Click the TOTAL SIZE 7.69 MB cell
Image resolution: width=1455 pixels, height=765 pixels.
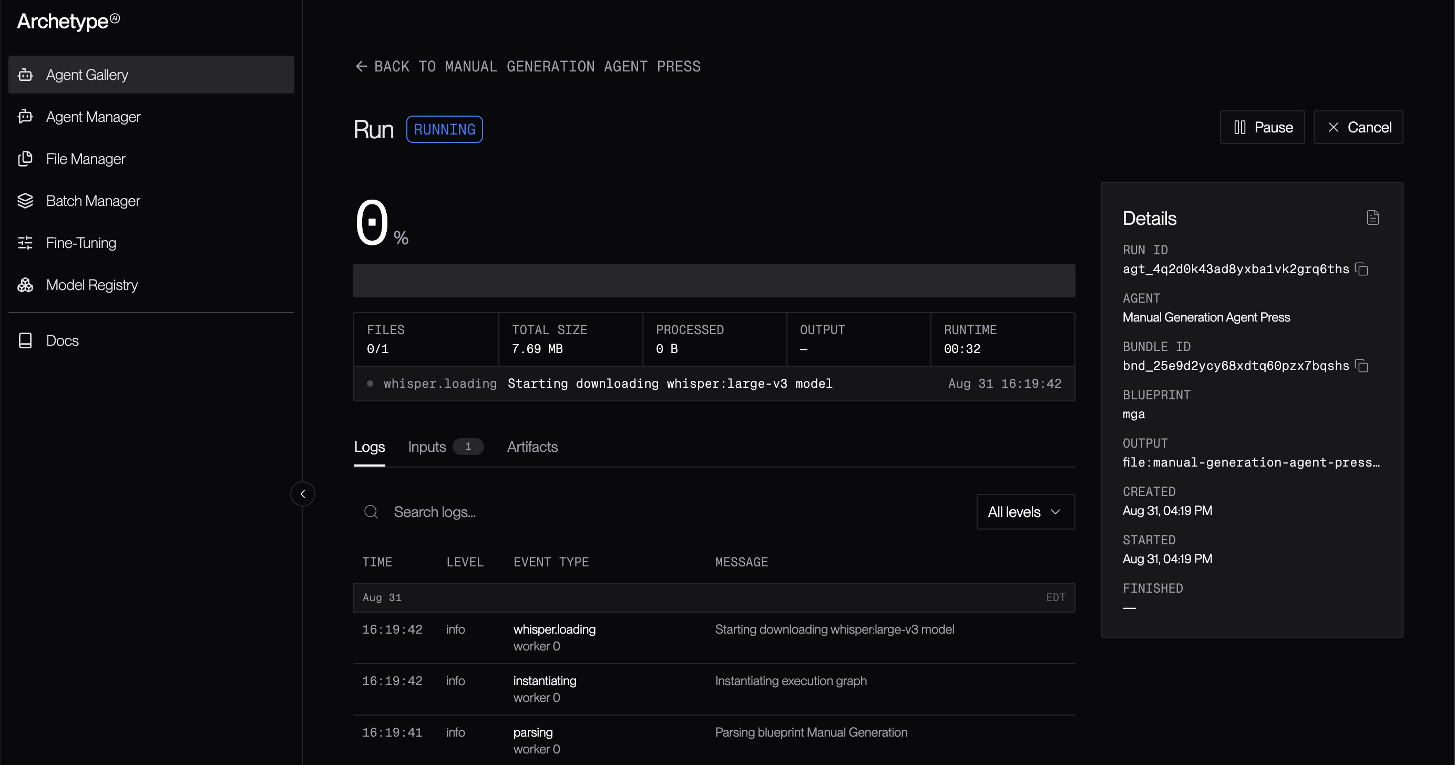[x=570, y=339]
